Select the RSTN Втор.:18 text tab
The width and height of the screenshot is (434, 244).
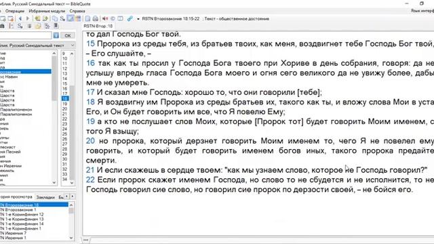tap(98, 26)
